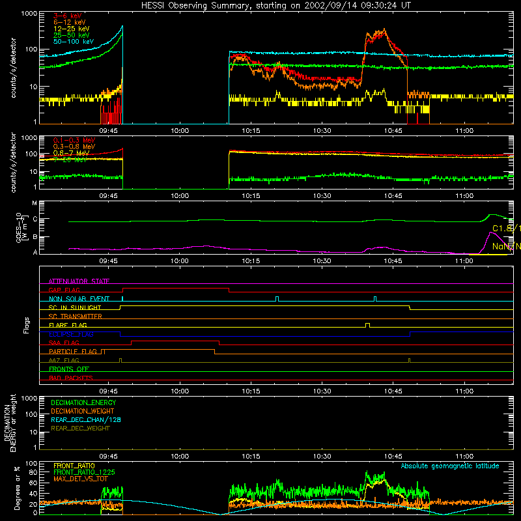This screenshot has height=521, width=521.
Task: Click the GOES C-class peak after 11:00
Action: 494,215
